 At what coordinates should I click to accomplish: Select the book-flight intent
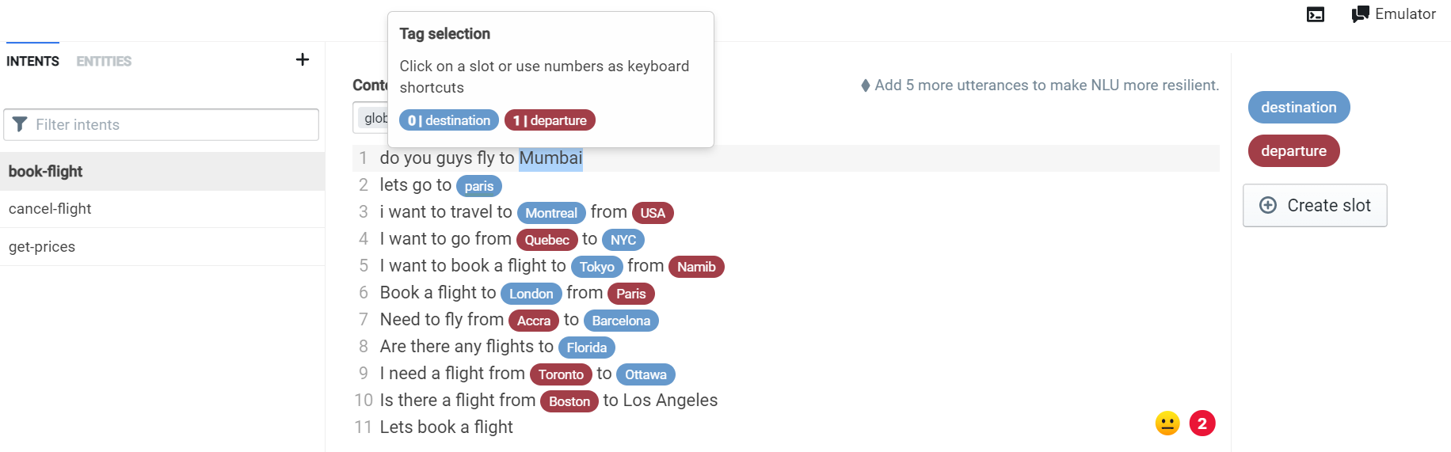46,172
